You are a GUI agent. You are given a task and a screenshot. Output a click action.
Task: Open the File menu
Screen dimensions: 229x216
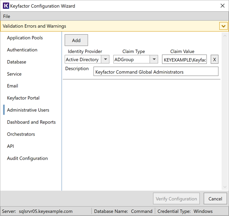(x=7, y=16)
